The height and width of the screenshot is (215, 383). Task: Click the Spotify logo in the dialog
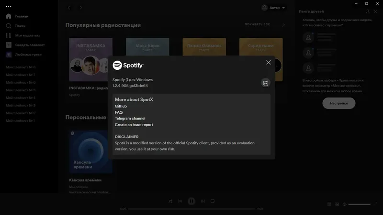[128, 65]
